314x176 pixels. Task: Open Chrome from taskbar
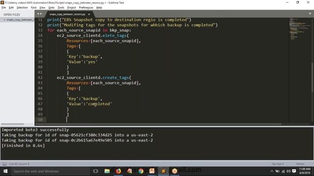coord(141,171)
